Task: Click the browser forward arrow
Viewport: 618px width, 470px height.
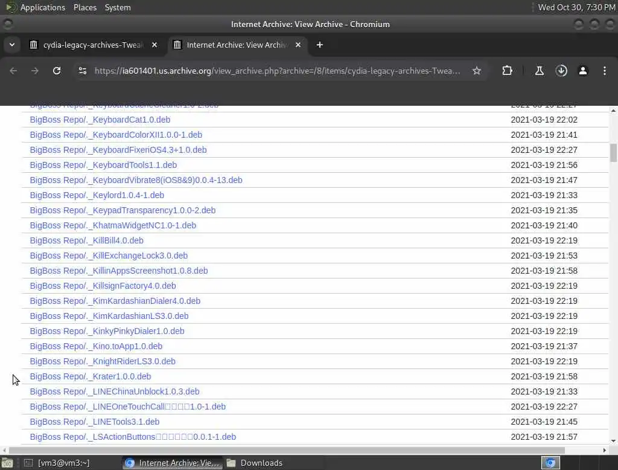Action: point(34,71)
